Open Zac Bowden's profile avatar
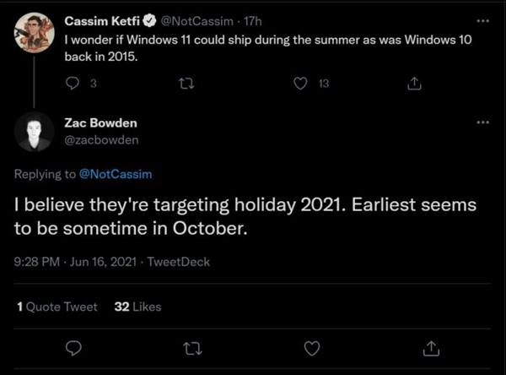Screen dimensions: 506x375 [34, 131]
